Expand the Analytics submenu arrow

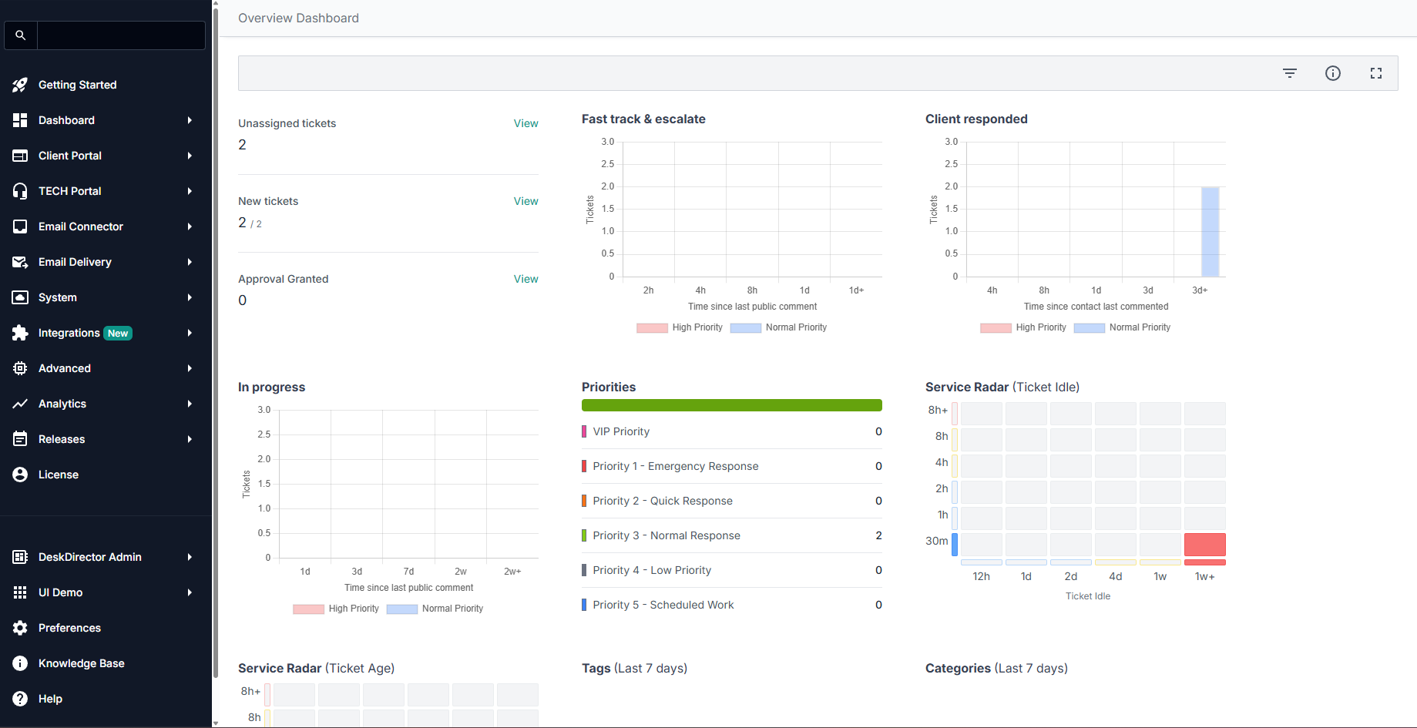pyautogui.click(x=190, y=404)
